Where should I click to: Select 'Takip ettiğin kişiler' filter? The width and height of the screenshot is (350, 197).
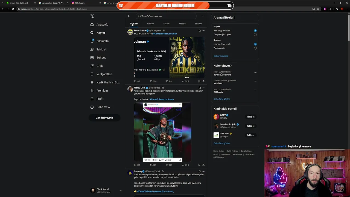coord(255,34)
